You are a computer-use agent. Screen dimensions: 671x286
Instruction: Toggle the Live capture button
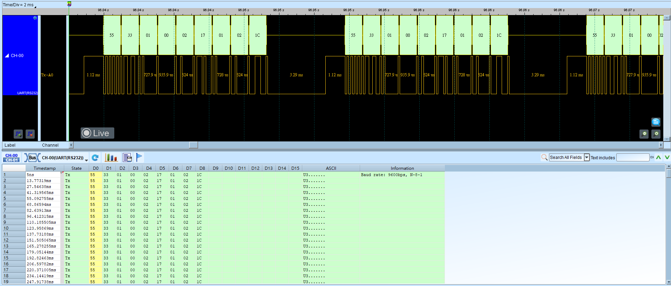pyautogui.click(x=97, y=133)
